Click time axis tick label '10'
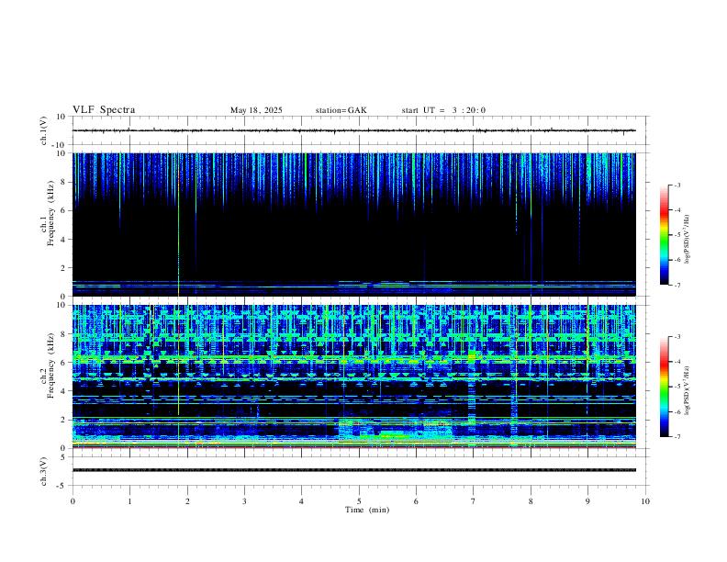Viewport: 727px width, 562px height. click(x=645, y=501)
